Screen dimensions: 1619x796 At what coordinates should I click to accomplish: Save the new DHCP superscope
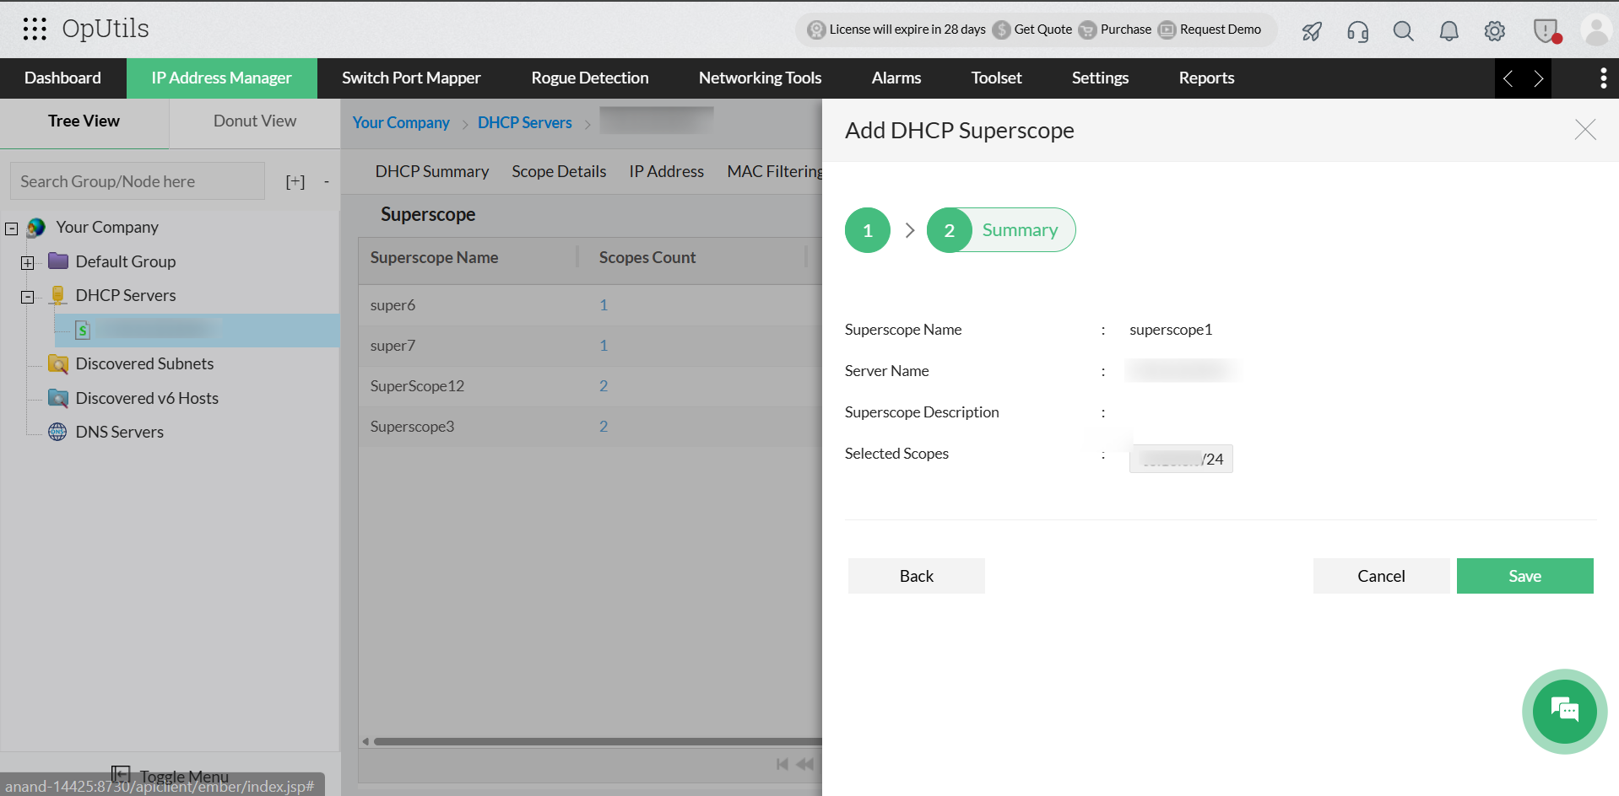pos(1524,575)
